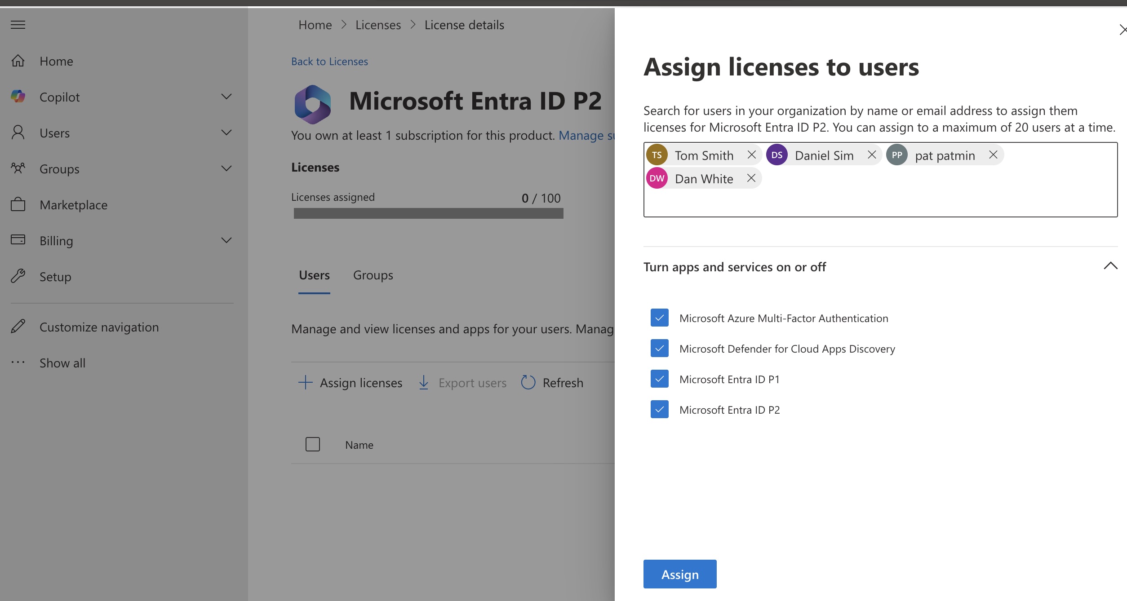Collapse Turn apps and services section
Image resolution: width=1127 pixels, height=601 pixels.
(1110, 266)
